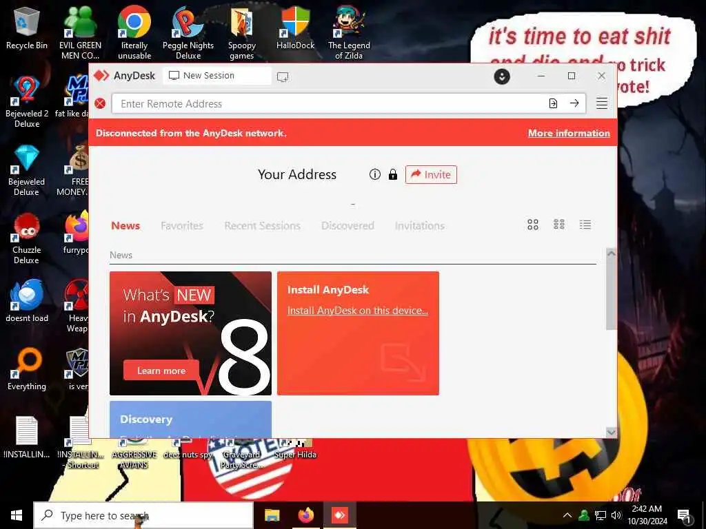Select the Peggle Nights Deluxe icon
This screenshot has width=706, height=529.
click(x=188, y=33)
